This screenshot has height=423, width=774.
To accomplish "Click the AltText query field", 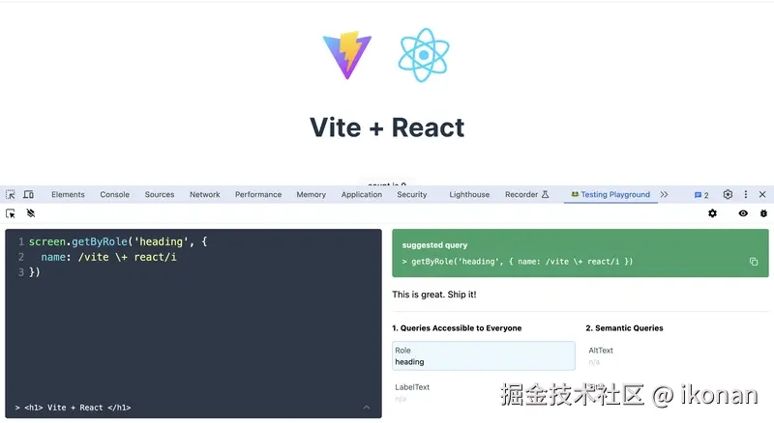I will click(x=676, y=356).
